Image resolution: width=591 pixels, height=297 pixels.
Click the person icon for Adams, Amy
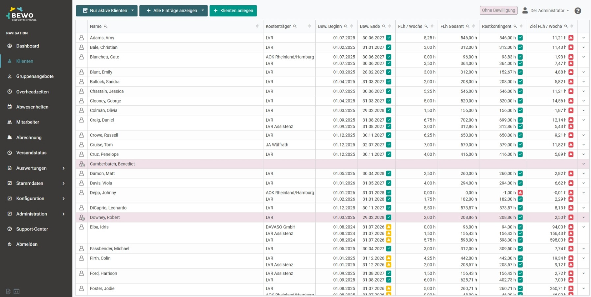(x=81, y=38)
